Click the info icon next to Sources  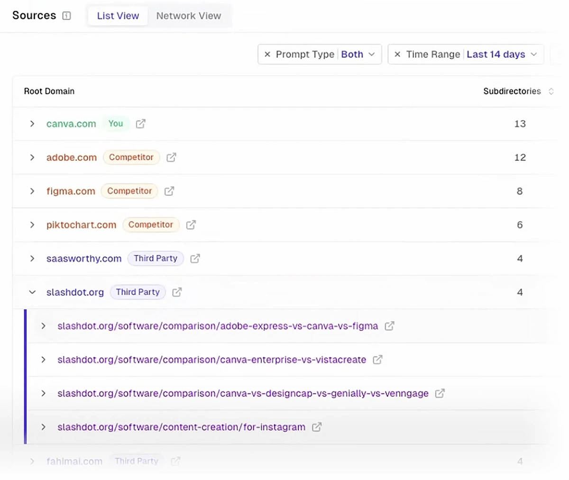67,16
